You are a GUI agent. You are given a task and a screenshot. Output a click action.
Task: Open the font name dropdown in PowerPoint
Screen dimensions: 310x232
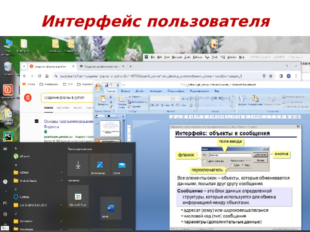click(170, 99)
